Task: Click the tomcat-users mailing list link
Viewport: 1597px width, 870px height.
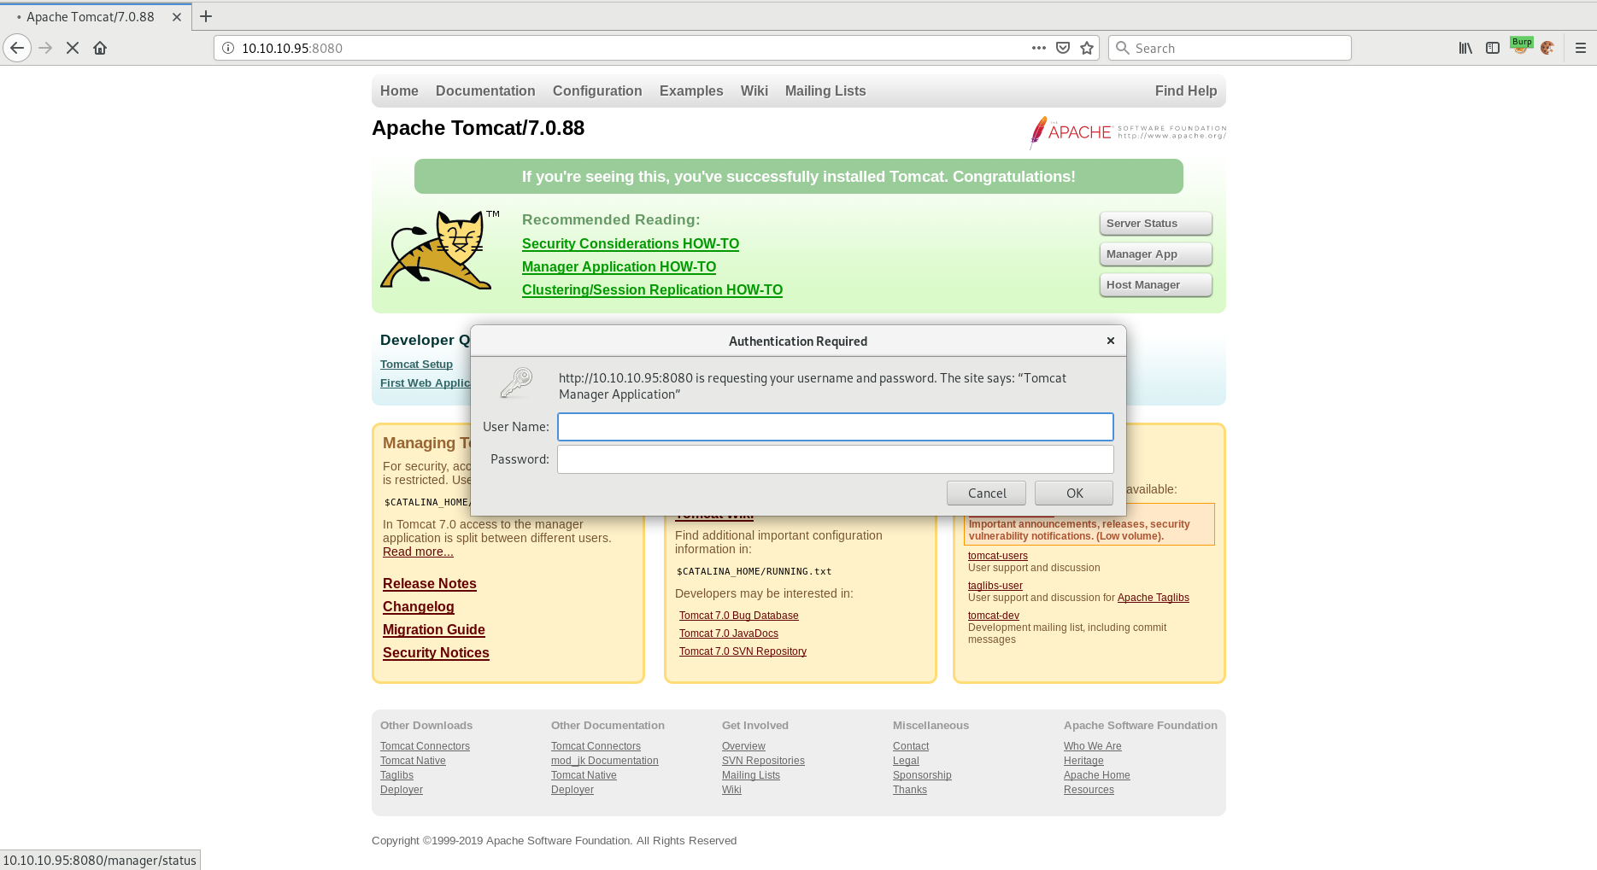Action: pos(997,556)
